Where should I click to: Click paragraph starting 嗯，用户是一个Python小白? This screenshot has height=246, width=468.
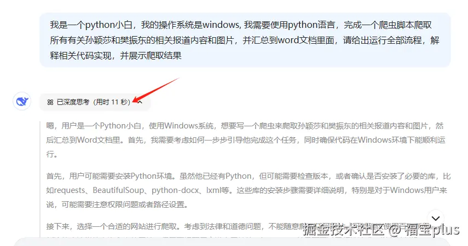(x=245, y=140)
